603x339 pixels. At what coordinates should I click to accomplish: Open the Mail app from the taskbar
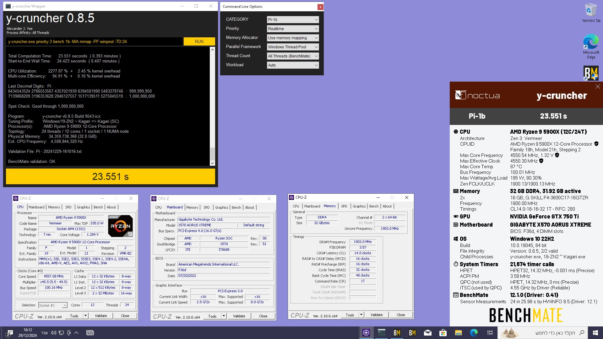click(428, 333)
